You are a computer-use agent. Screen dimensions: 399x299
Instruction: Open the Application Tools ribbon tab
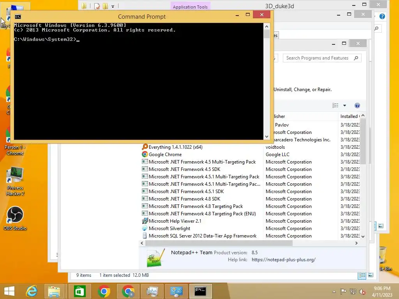tap(190, 7)
